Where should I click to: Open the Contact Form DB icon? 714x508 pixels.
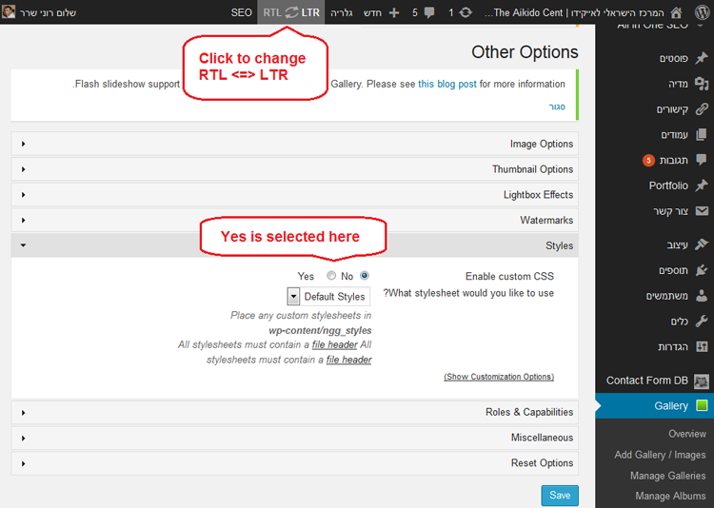click(x=702, y=381)
